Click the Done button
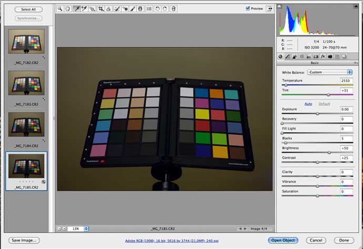 (x=344, y=240)
